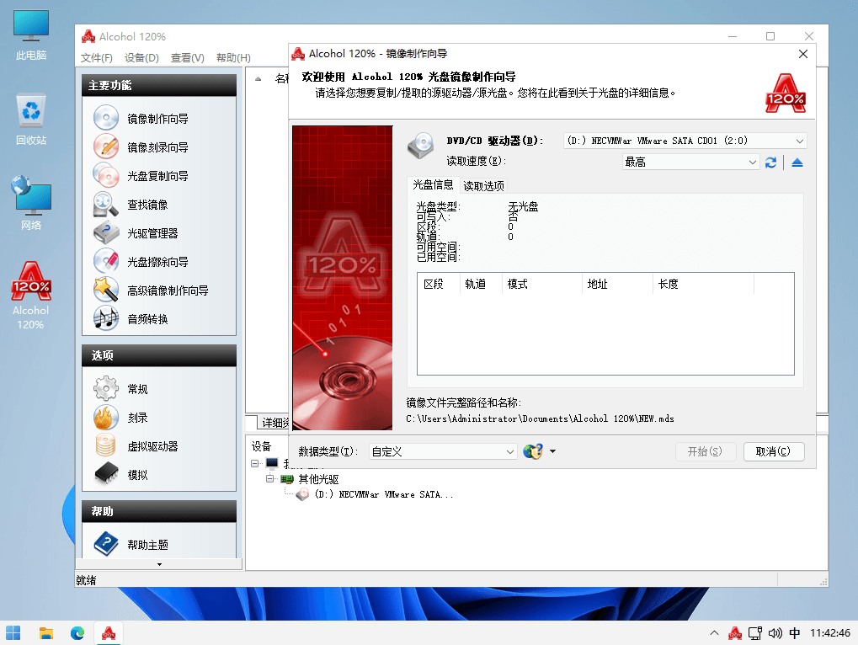The height and width of the screenshot is (645, 858).
Task: Open 虚拟驱动器 options icon
Action: pyautogui.click(x=105, y=446)
